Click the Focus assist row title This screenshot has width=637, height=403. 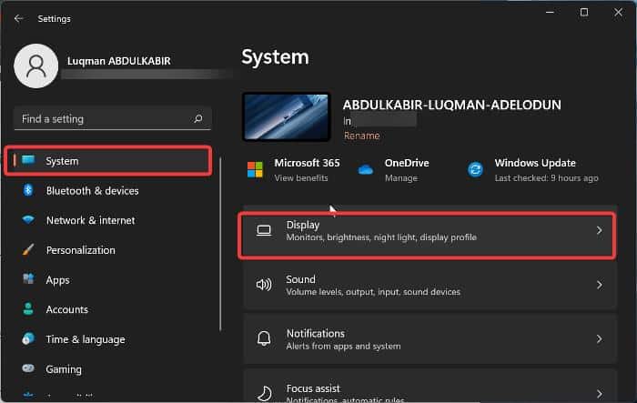313,388
